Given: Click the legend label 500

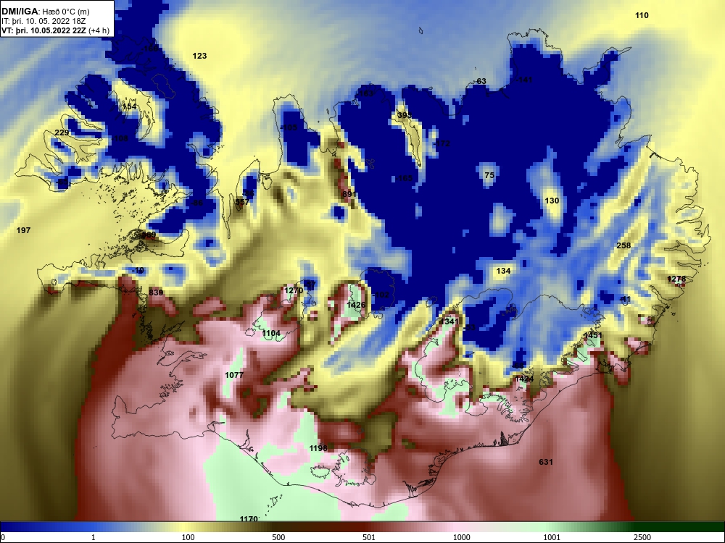Looking at the screenshot, I should 278,537.
